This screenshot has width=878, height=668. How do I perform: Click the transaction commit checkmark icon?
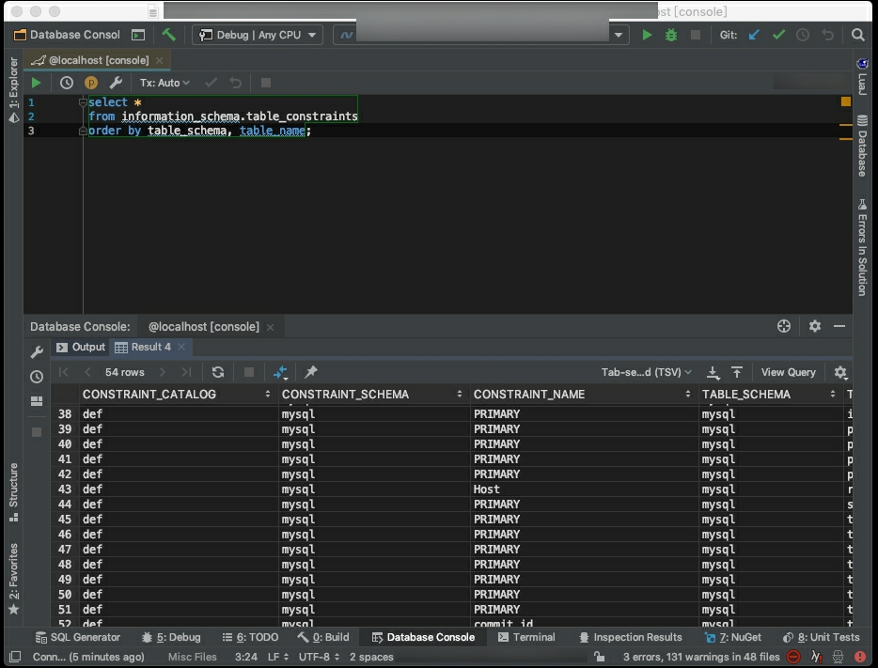[212, 83]
